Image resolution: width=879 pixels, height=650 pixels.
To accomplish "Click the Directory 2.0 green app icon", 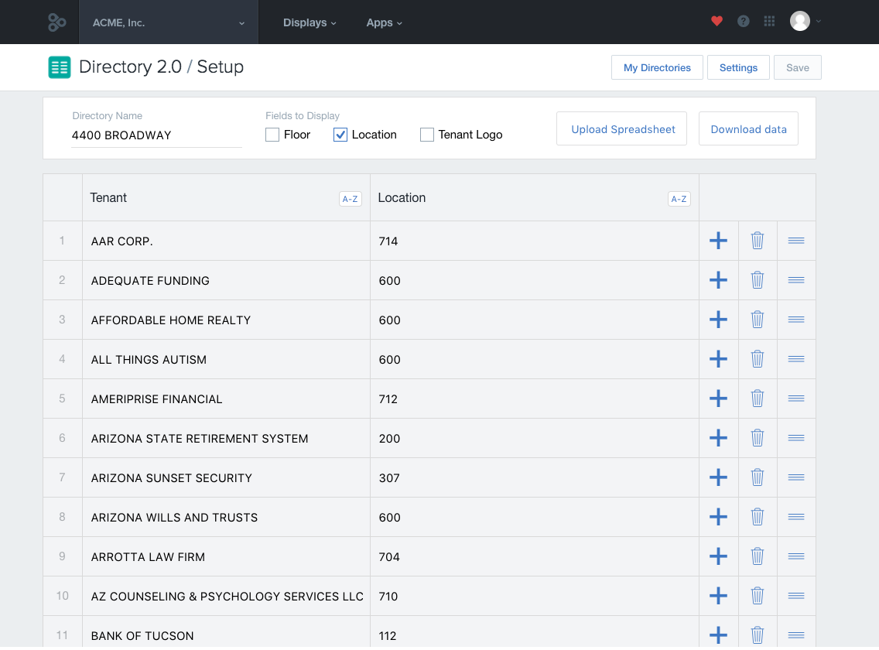I will tap(60, 67).
